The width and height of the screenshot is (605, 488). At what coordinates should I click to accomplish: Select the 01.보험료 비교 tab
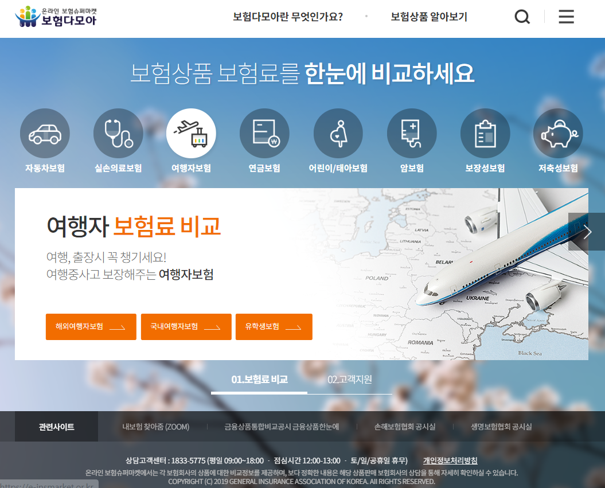click(259, 379)
